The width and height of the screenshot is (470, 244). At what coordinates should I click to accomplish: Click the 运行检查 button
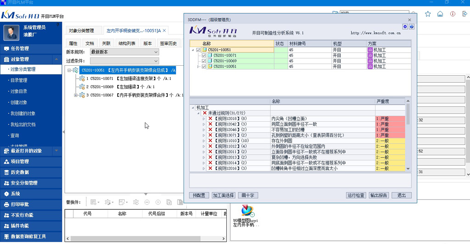356,195
